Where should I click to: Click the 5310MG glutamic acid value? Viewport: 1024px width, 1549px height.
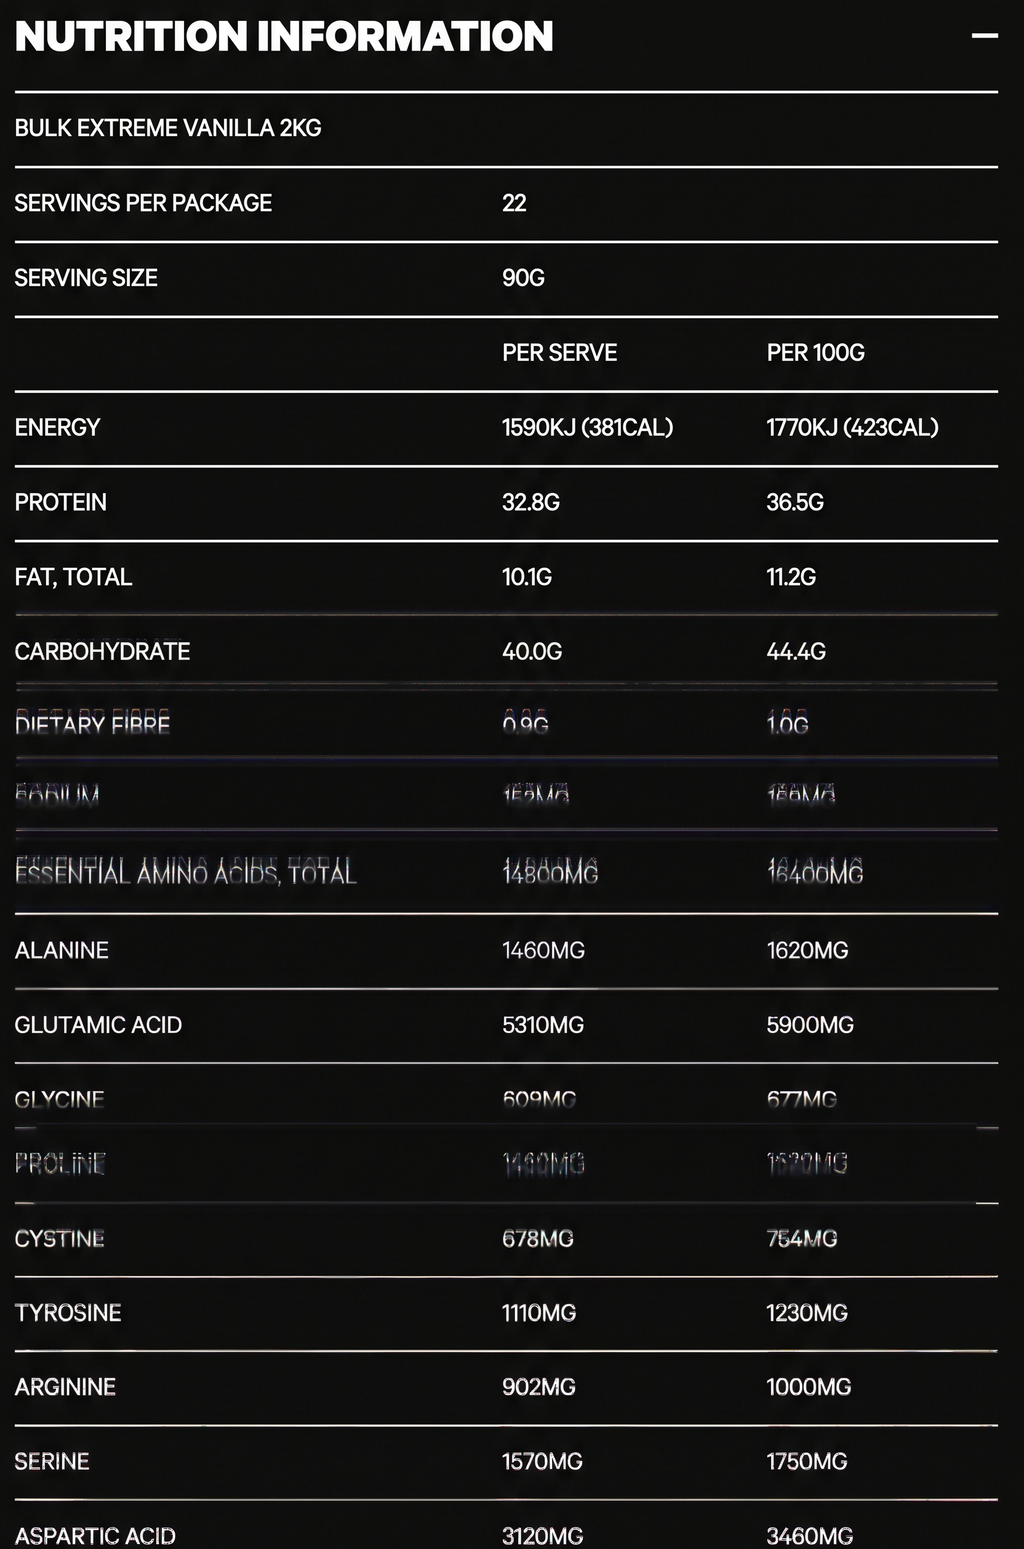click(543, 1025)
